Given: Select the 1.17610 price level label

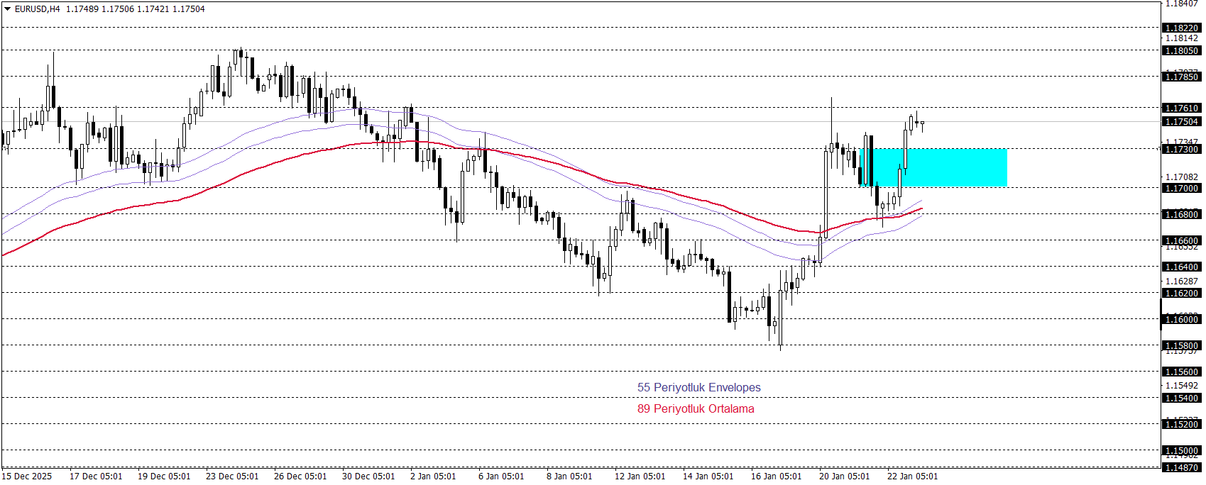Looking at the screenshot, I should pyautogui.click(x=1181, y=108).
